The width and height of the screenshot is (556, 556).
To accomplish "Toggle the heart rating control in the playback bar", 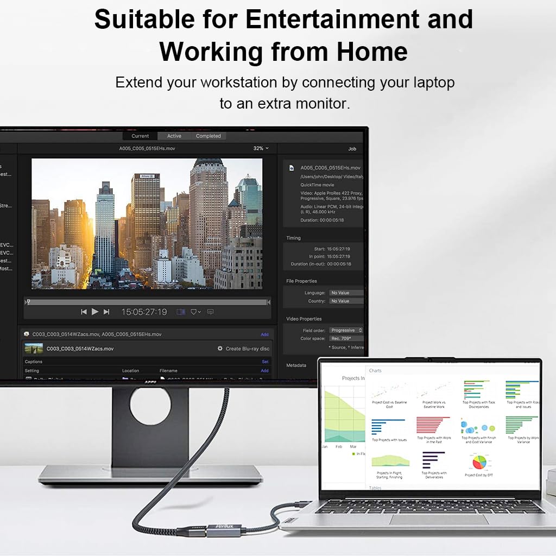I will point(195,311).
